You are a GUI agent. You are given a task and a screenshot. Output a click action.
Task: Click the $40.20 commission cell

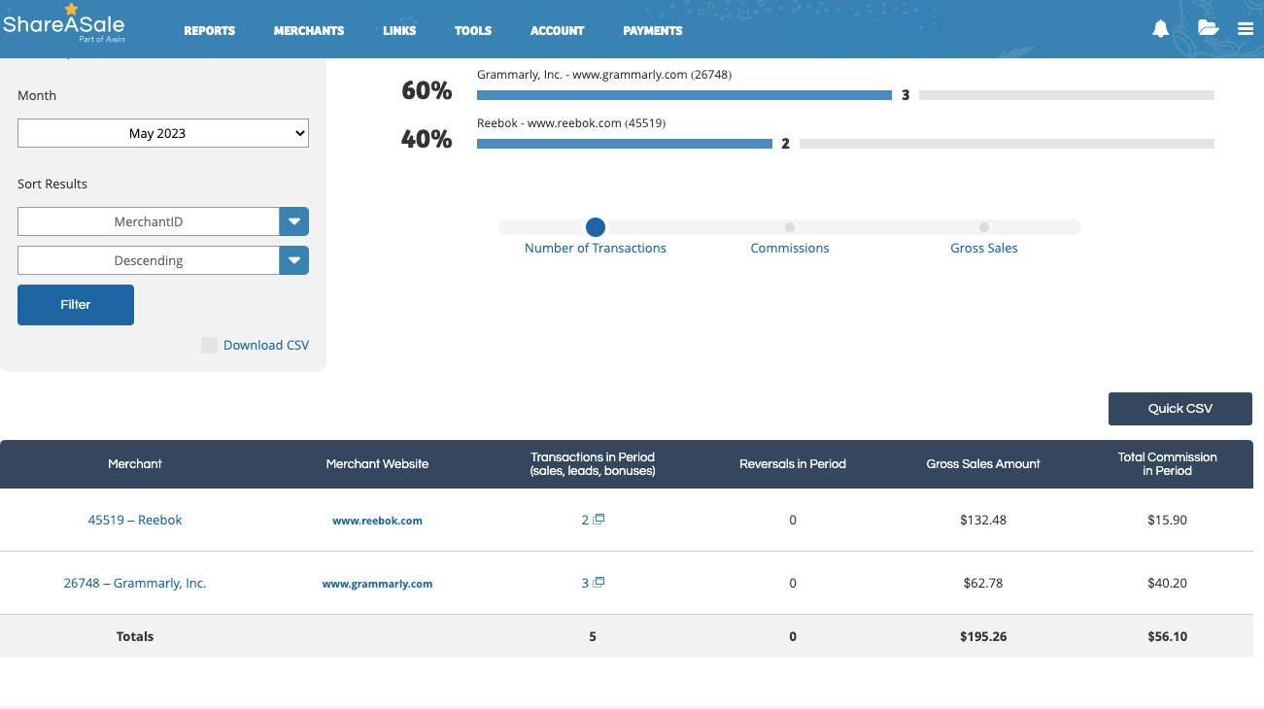click(x=1167, y=583)
